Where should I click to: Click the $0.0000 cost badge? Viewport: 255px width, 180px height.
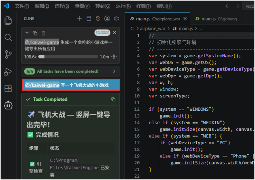pos(102,32)
